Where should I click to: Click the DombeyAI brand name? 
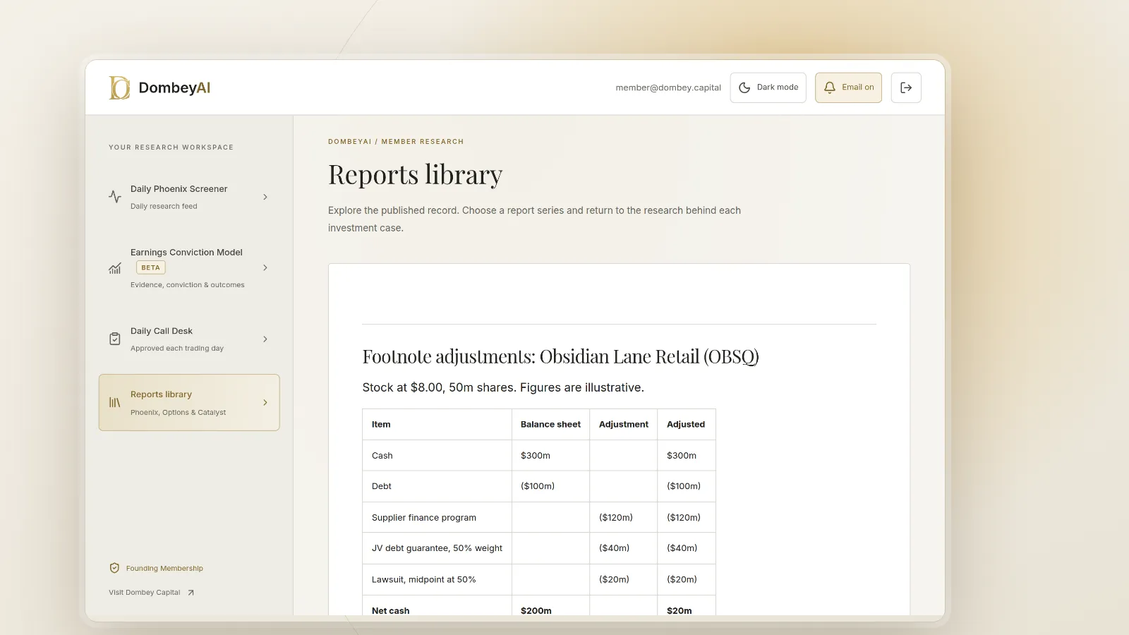[174, 87]
